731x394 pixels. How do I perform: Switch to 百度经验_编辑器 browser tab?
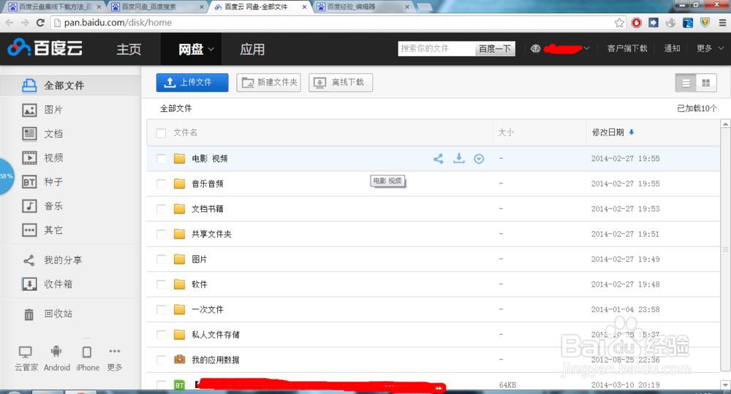[363, 7]
